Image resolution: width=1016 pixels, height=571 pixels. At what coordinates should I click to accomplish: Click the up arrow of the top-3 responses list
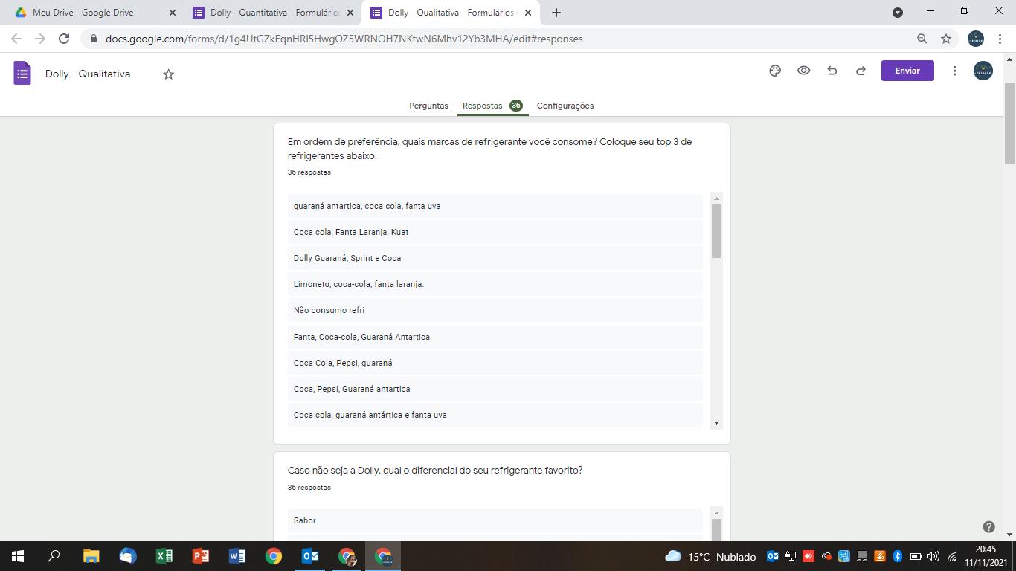point(716,198)
